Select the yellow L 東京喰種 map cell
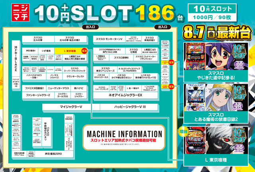 pyautogui.click(x=70, y=51)
